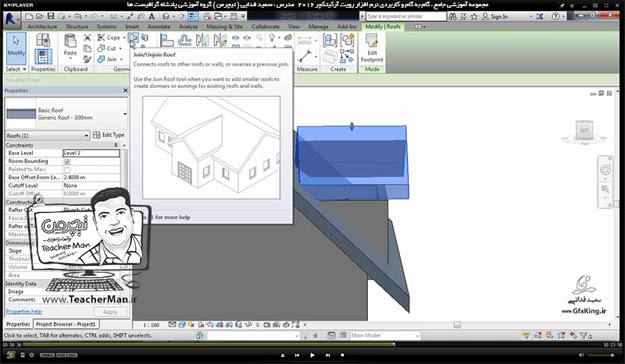Screen dimensions: 625x364
Task: Click the Edit Footprint button
Action: click(x=372, y=48)
